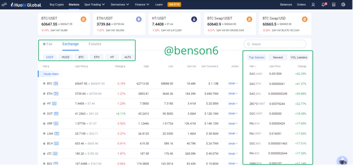Expand Detail for the ETH row

tap(233, 94)
